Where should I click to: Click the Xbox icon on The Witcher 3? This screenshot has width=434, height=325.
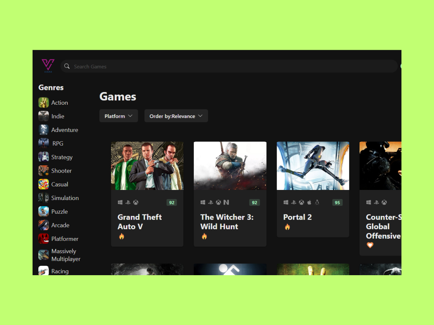pos(218,203)
